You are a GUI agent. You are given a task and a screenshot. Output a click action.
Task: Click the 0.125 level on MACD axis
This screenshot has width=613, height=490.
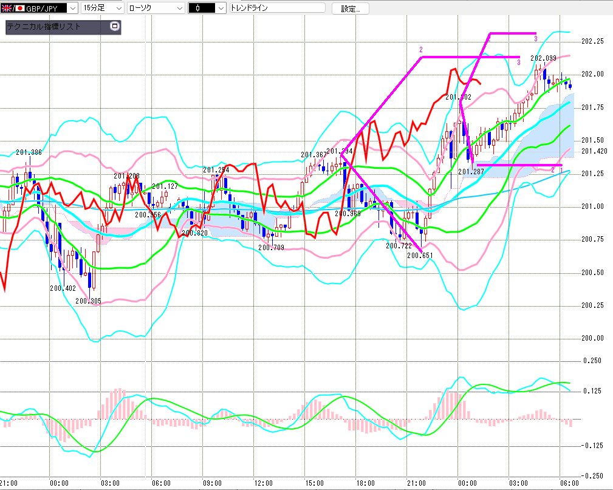592,391
